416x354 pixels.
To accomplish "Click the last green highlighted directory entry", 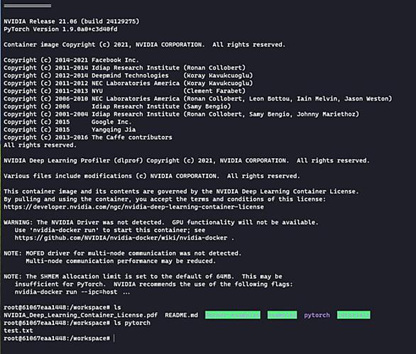I will (354, 315).
